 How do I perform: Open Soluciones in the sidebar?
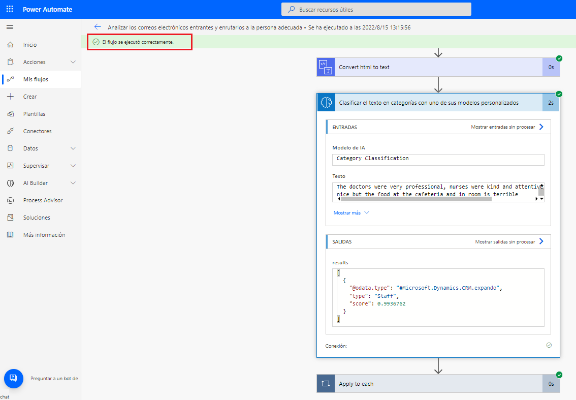(41, 217)
